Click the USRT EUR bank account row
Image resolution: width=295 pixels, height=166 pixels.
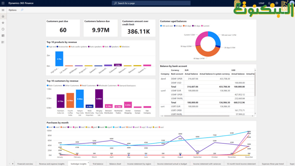tap(207, 107)
